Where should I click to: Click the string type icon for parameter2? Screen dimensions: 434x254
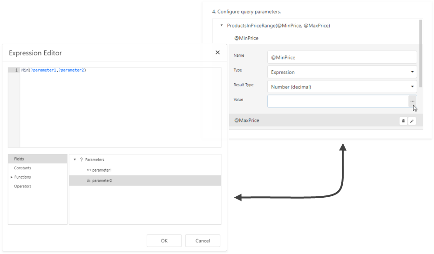[88, 180]
